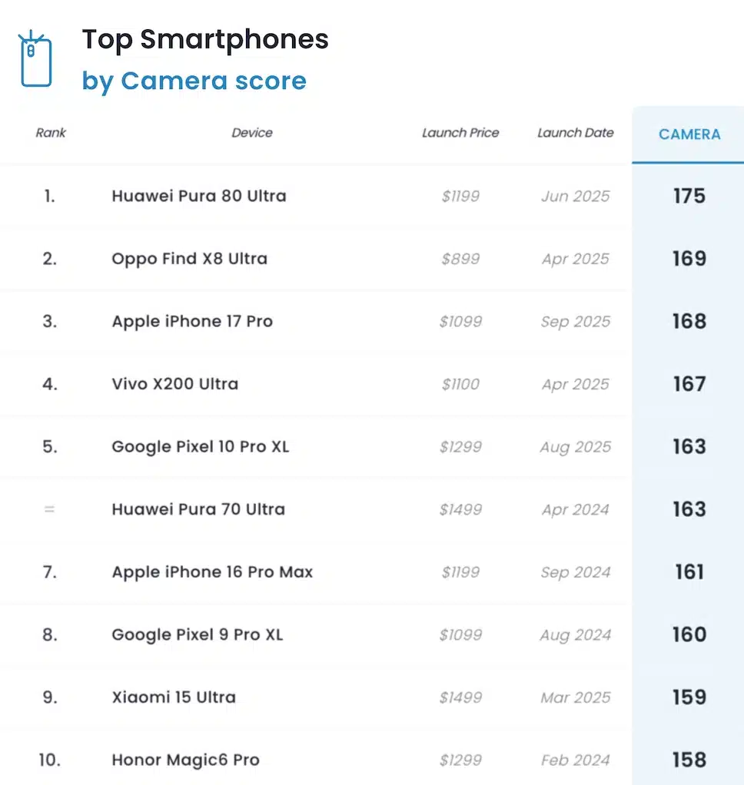Open Google Pixel 9 Pro XL

pos(198,634)
